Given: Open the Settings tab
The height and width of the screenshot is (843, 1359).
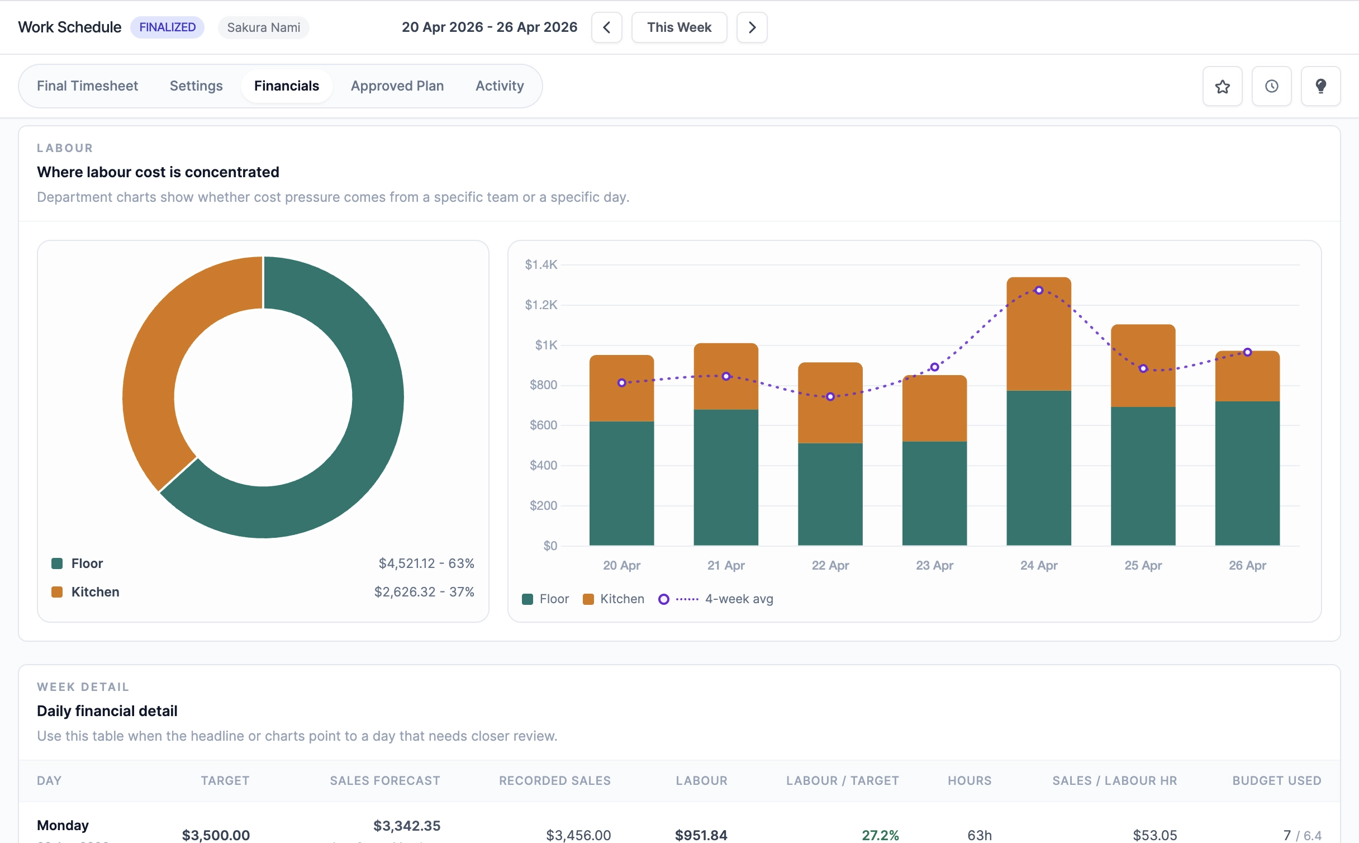Looking at the screenshot, I should tap(196, 86).
